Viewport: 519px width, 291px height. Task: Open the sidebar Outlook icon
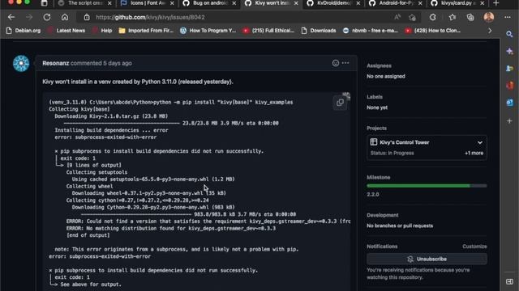(510, 103)
